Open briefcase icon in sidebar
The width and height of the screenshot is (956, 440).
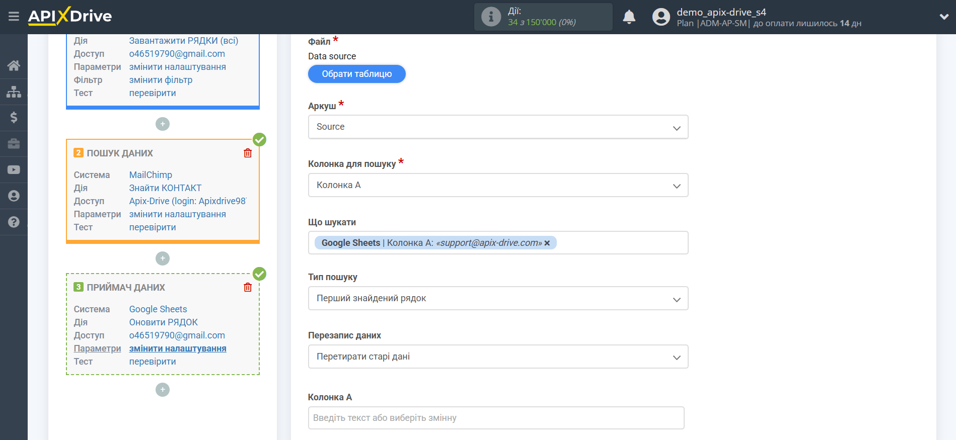(14, 144)
